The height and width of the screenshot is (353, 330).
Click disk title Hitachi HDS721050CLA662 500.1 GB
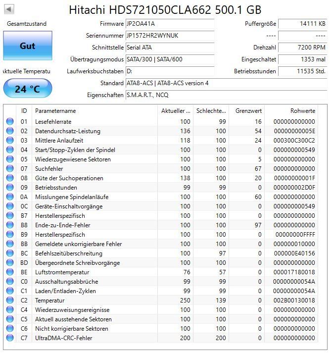[x=165, y=10]
